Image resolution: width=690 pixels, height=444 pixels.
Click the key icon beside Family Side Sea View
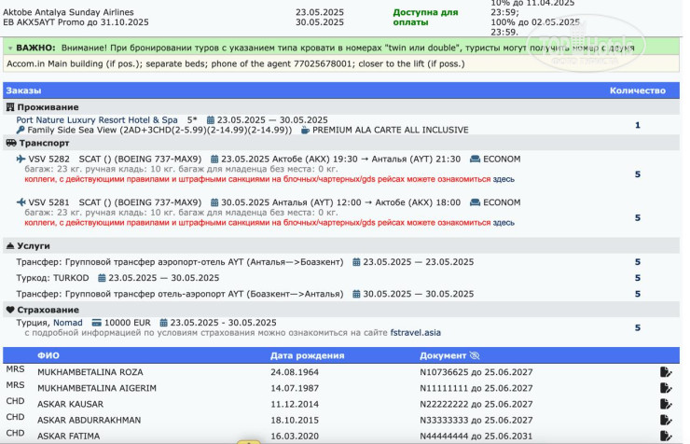click(x=21, y=131)
